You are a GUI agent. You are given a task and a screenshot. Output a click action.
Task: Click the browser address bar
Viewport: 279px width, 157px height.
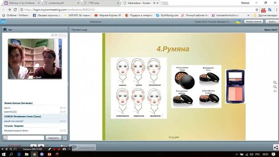click(137, 10)
